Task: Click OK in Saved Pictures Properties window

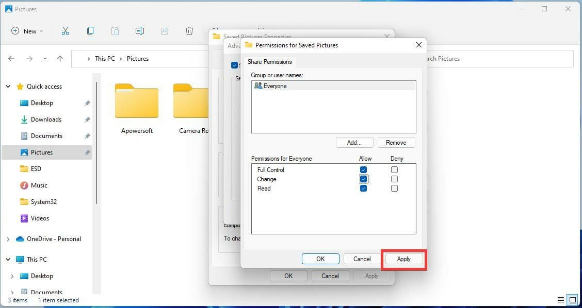Action: (288, 276)
